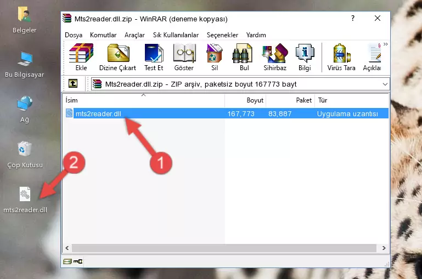Click the horizontal scrollbar track
The height and width of the screenshot is (279, 422).
point(224,248)
